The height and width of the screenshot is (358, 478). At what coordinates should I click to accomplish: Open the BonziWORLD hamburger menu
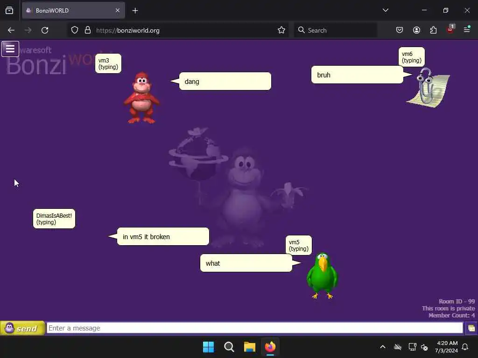point(10,49)
